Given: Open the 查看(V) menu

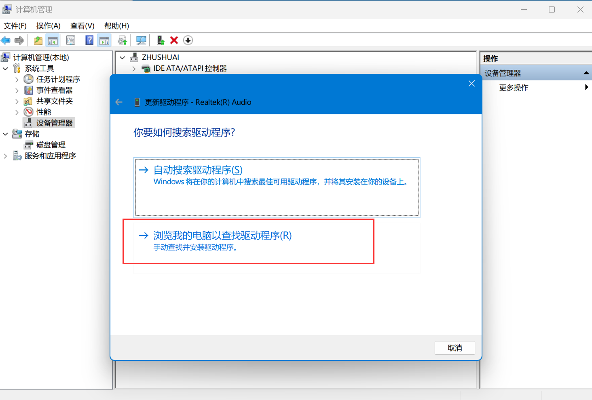Looking at the screenshot, I should click(x=82, y=26).
